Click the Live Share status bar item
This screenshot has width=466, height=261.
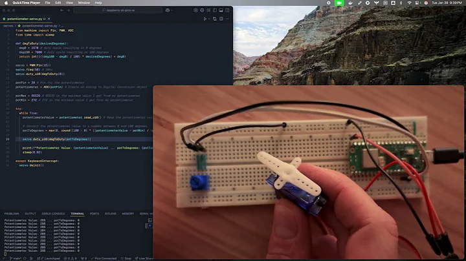coord(144,258)
